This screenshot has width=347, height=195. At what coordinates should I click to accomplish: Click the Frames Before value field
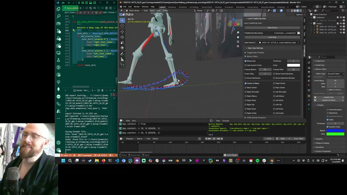265,70
